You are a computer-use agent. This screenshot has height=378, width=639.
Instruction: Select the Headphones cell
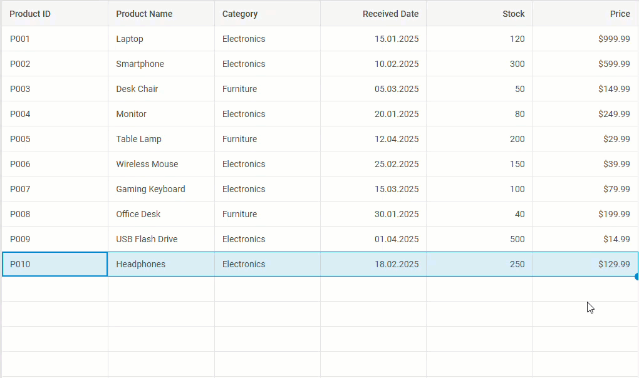(x=162, y=264)
